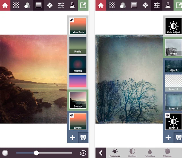182x158 pixels.
Task: Select the Vibrance adjustment tab
Action: click(167, 153)
